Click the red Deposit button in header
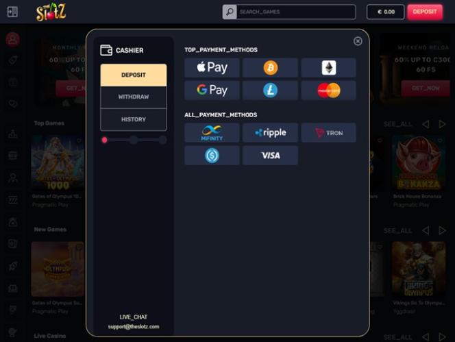This screenshot has width=455, height=342. click(x=425, y=12)
